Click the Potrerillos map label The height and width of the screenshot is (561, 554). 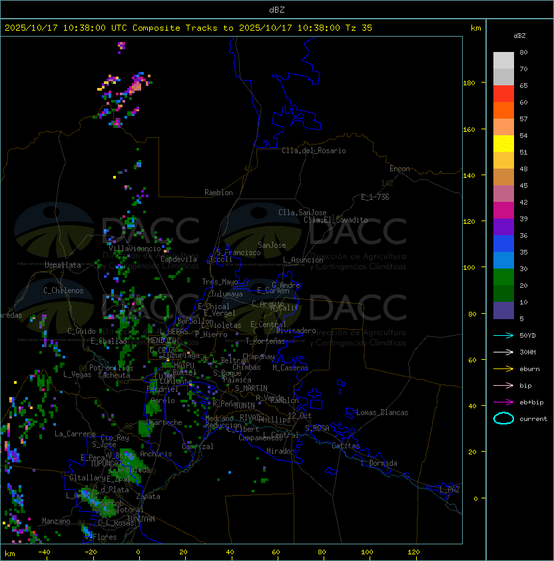[111, 368]
